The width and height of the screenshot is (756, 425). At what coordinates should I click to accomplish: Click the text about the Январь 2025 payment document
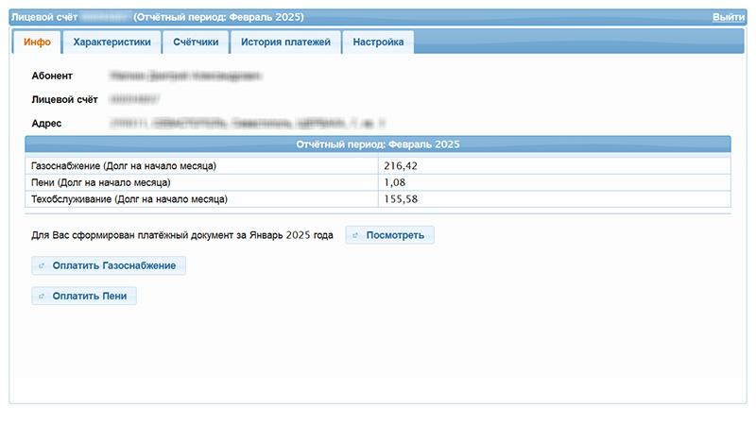point(182,235)
